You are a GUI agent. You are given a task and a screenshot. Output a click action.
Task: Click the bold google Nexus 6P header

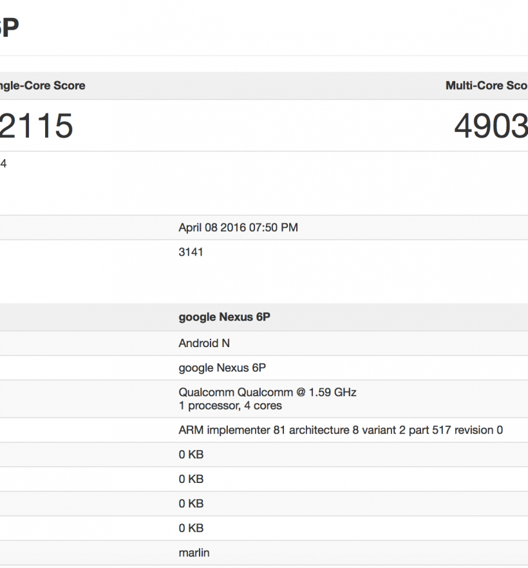(x=224, y=317)
